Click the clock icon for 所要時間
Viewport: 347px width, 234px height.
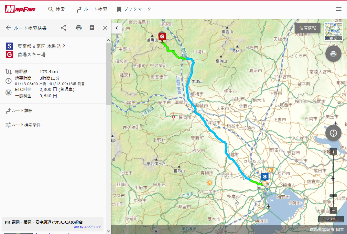pyautogui.click(x=8, y=81)
